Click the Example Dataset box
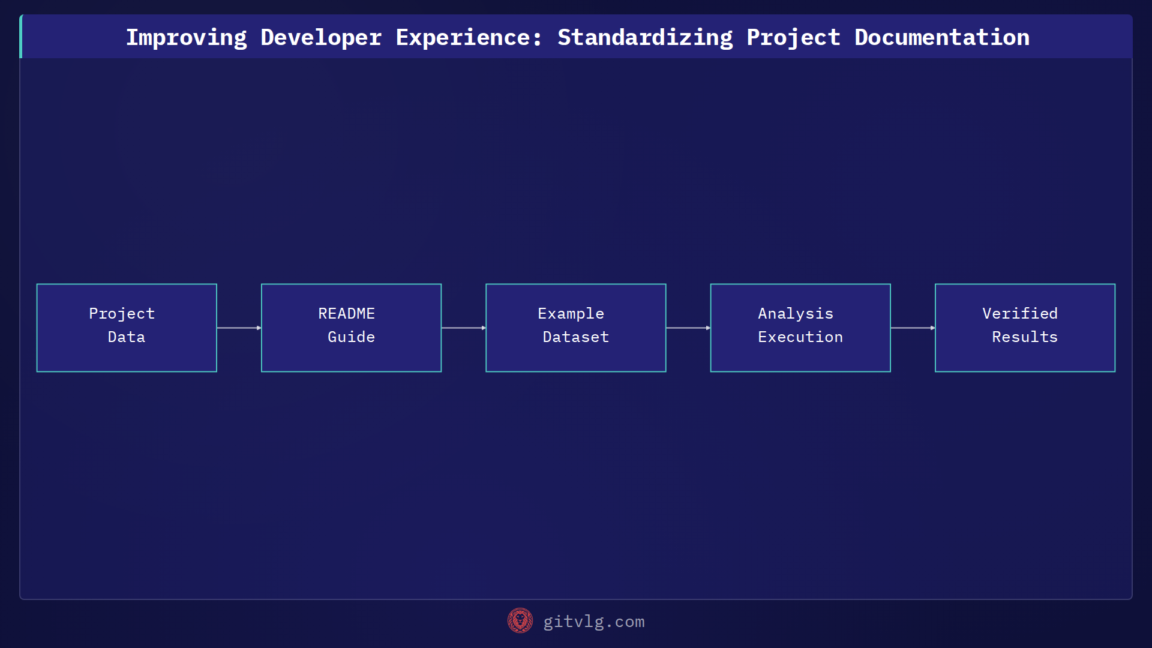The height and width of the screenshot is (648, 1152). click(576, 328)
